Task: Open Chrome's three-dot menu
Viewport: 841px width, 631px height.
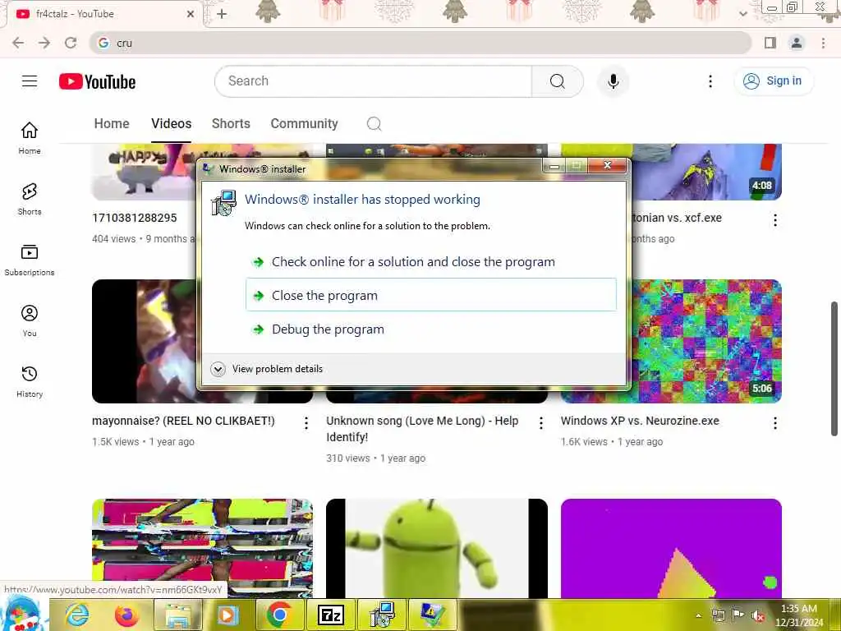Action: (823, 43)
